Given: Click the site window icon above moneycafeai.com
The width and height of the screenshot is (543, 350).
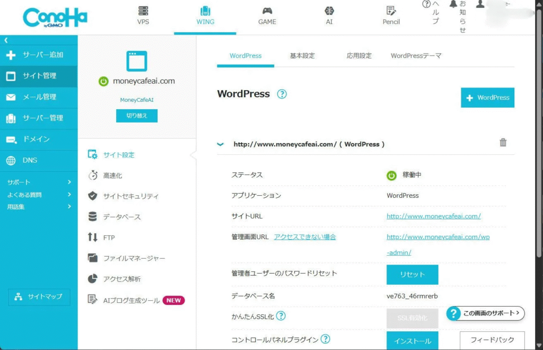Looking at the screenshot, I should point(137,61).
